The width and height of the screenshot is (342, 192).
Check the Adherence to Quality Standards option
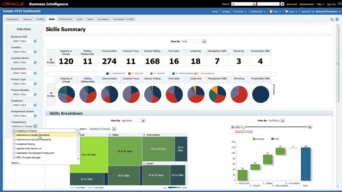[x=14, y=135]
